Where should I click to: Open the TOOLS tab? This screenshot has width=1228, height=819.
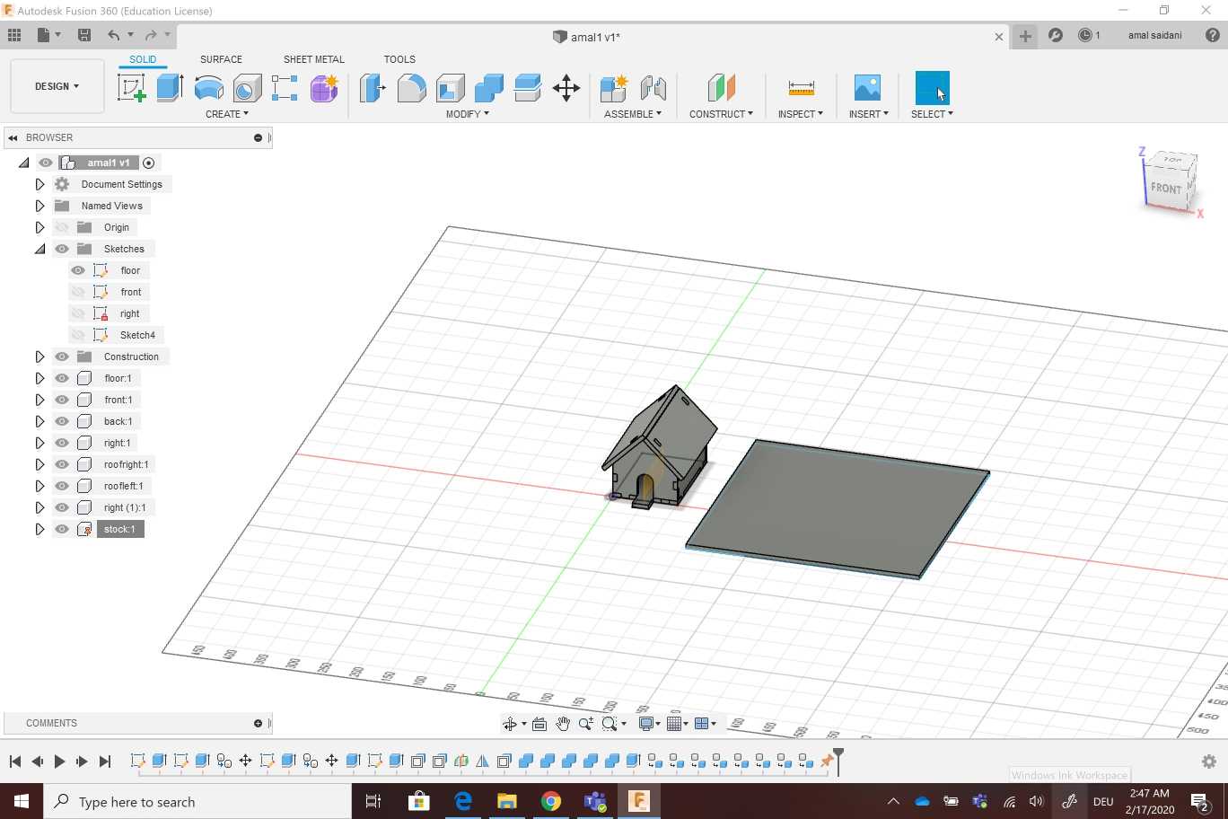399,59
